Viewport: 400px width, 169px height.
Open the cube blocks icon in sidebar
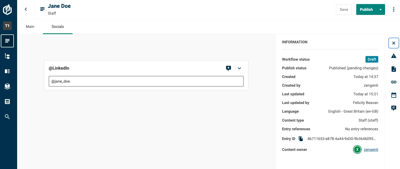pyautogui.click(x=7, y=86)
